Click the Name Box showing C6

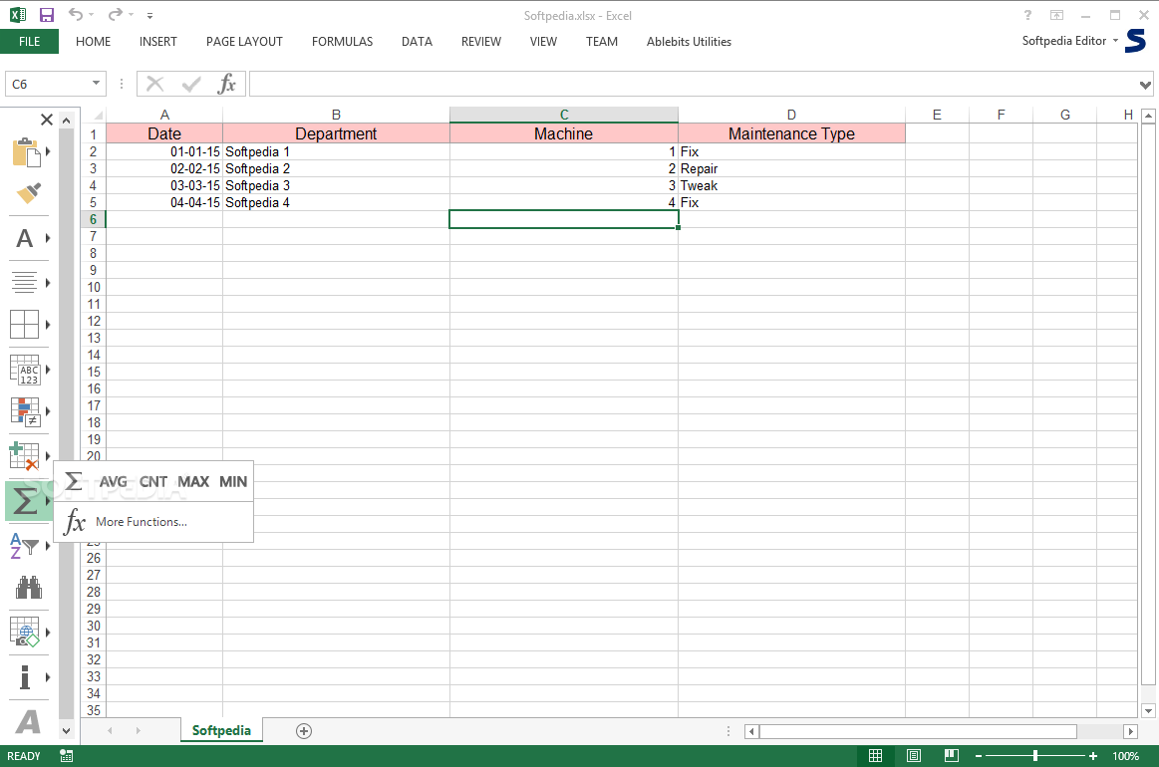pos(47,84)
